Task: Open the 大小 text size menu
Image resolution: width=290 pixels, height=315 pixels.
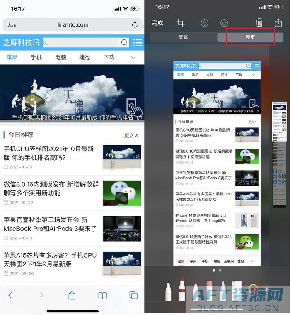Action: (x=12, y=25)
